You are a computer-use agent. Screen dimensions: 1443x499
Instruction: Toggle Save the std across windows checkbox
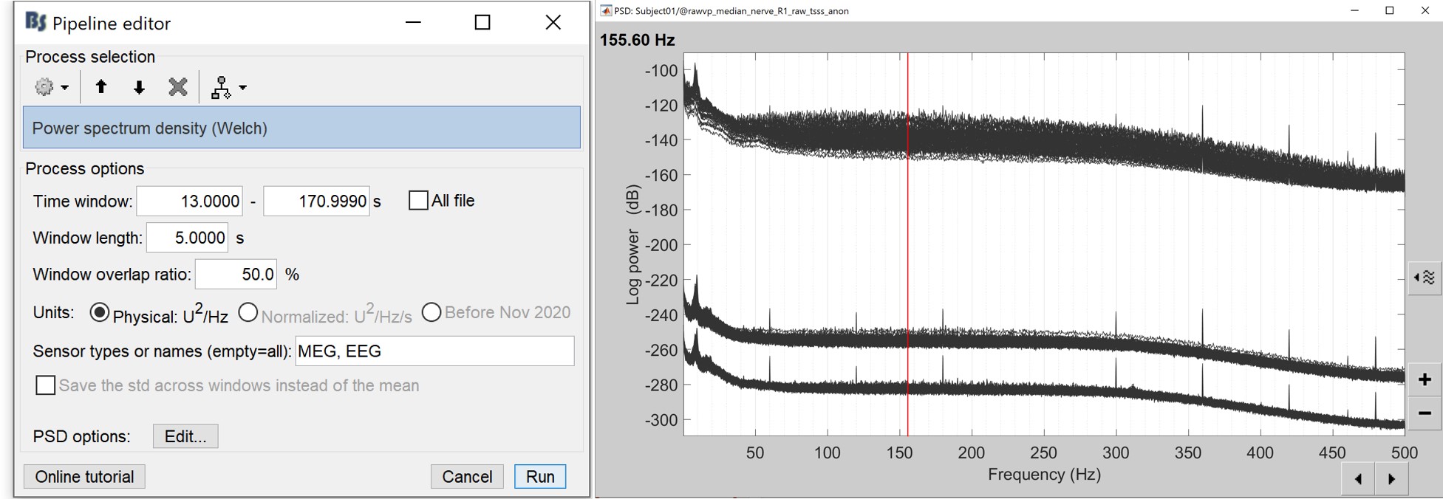point(46,385)
